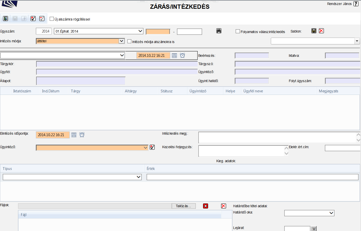Open the binoculars search icon
361x231 pixels.
click(219, 31)
